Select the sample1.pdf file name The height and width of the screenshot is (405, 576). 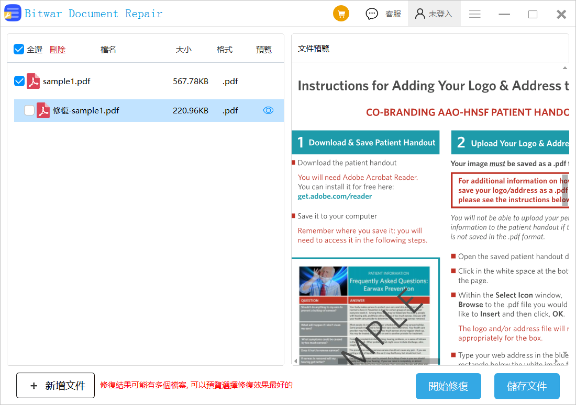tap(67, 81)
